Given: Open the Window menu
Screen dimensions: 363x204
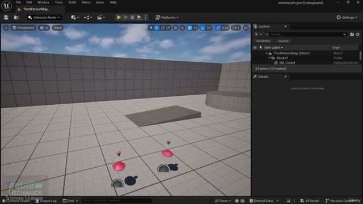Looking at the screenshot, I should pyautogui.click(x=43, y=2).
